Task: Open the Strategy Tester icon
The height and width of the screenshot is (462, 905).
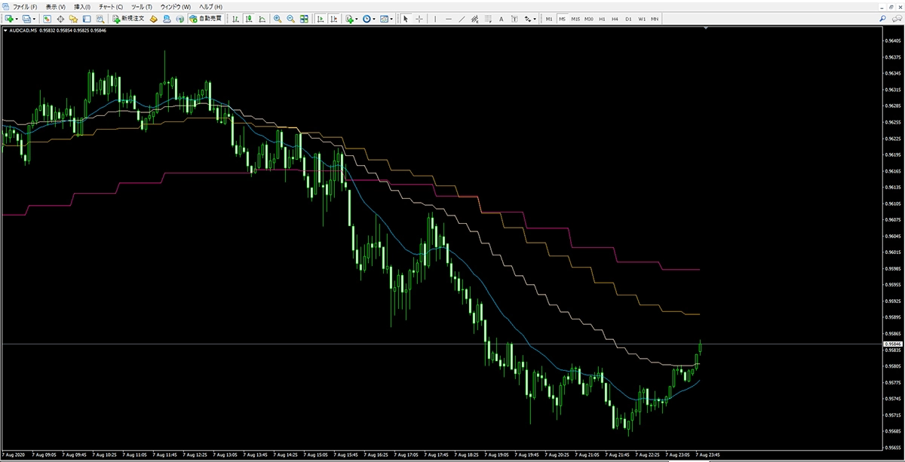Action: [x=100, y=18]
